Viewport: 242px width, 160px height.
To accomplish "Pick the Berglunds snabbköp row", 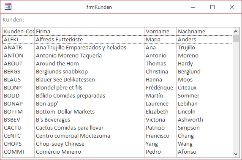I will (117, 72).
